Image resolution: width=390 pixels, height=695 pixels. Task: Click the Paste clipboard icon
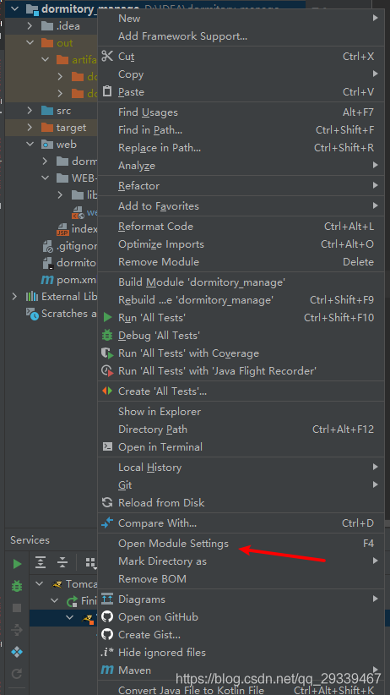107,91
